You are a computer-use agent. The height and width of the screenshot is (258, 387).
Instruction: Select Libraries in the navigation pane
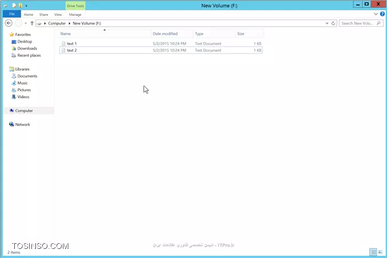tap(22, 69)
